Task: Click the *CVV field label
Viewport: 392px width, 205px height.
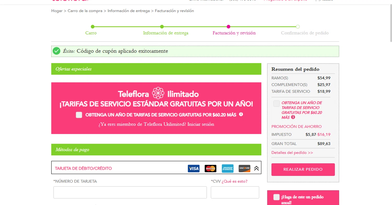Action: pos(216,181)
